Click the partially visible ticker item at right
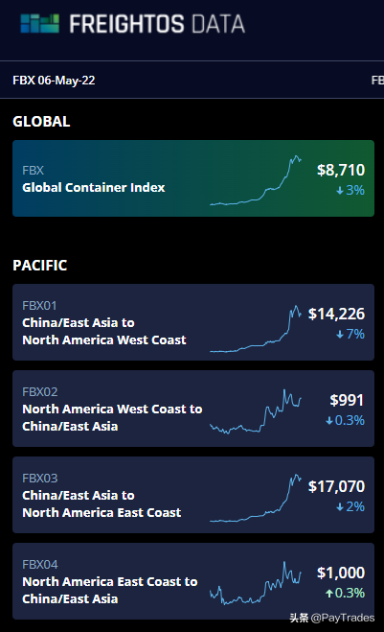The height and width of the screenshot is (632, 384). click(x=377, y=81)
